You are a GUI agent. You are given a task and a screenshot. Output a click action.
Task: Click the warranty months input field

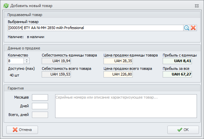[40, 97]
